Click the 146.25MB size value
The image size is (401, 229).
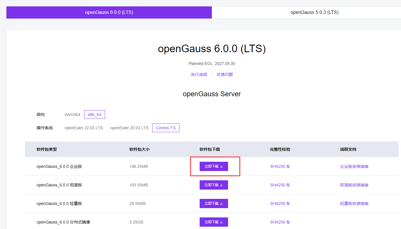(139, 166)
